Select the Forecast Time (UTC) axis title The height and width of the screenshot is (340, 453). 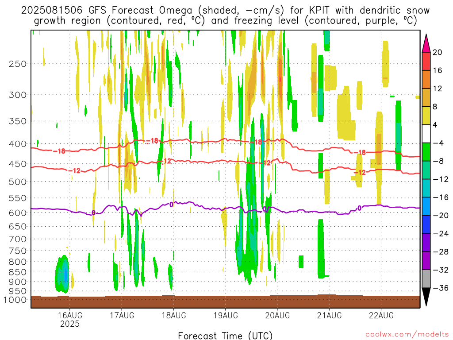click(x=225, y=336)
